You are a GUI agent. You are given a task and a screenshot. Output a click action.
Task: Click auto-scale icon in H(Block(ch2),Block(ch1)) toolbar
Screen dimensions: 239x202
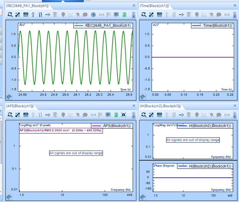tap(144, 115)
